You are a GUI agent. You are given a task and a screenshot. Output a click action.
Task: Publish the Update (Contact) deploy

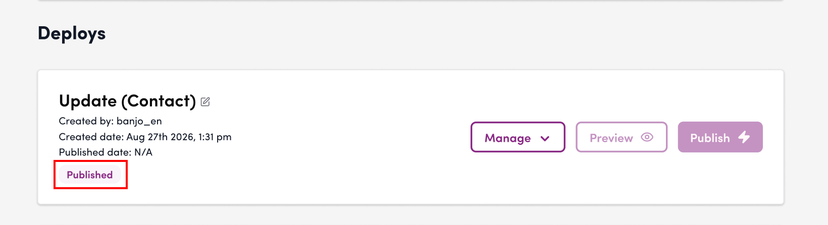720,137
